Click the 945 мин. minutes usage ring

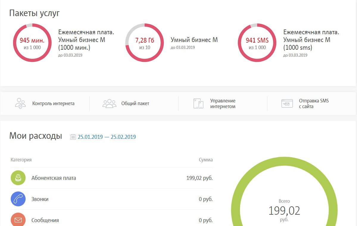coord(32,43)
